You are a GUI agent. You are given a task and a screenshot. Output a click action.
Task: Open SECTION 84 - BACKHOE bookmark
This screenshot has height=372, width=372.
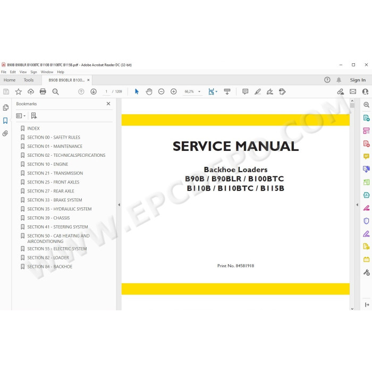pyautogui.click(x=49, y=267)
